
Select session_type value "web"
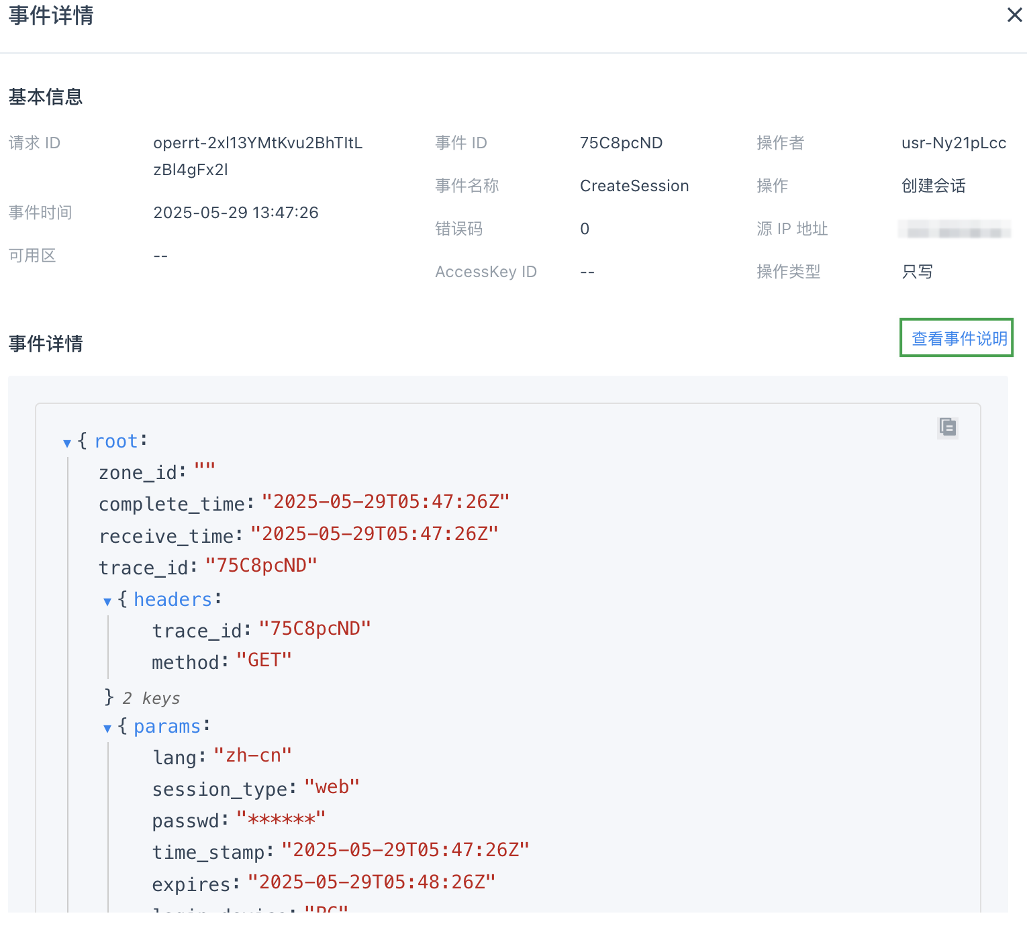point(332,786)
